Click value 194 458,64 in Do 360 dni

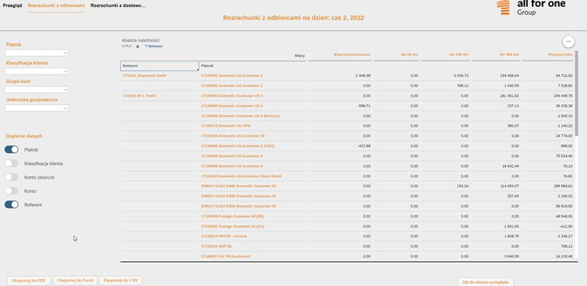(x=509, y=75)
